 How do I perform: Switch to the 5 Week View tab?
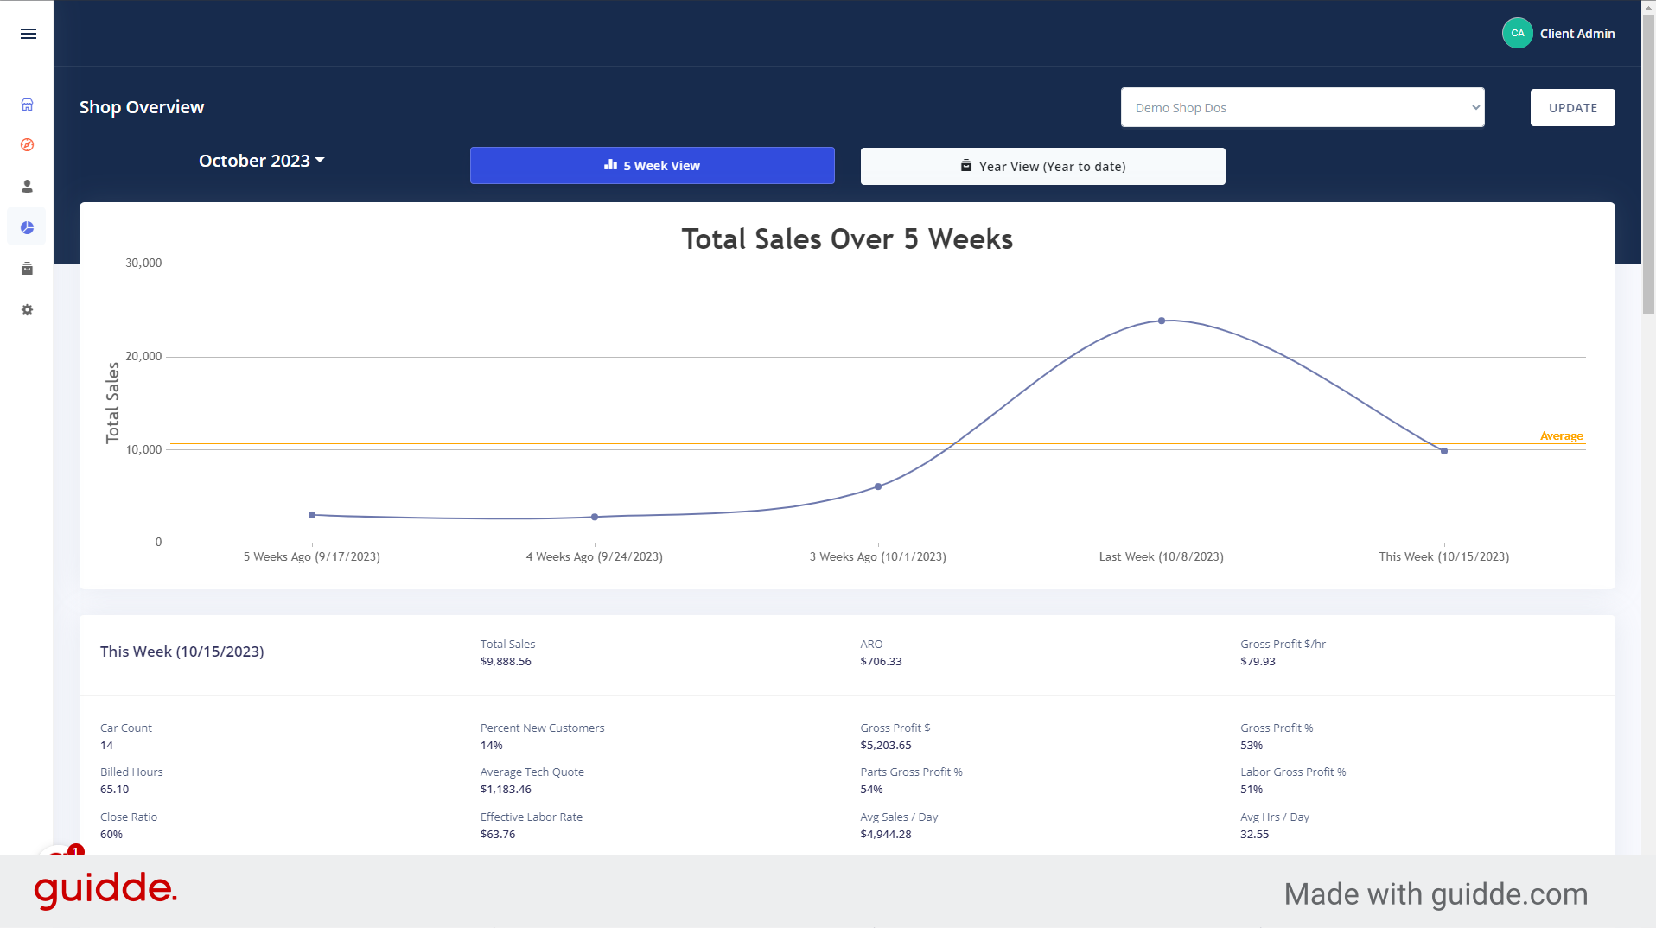point(652,165)
